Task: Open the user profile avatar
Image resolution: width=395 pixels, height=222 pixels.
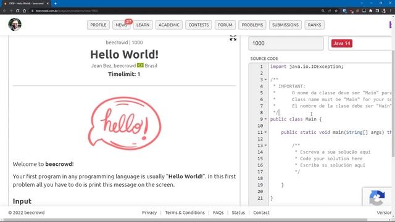Action: tap(15, 25)
